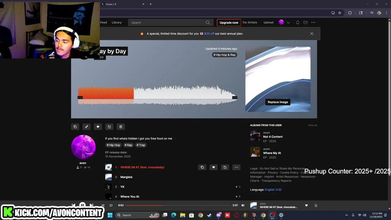Open the avon profile name link

coord(83,163)
